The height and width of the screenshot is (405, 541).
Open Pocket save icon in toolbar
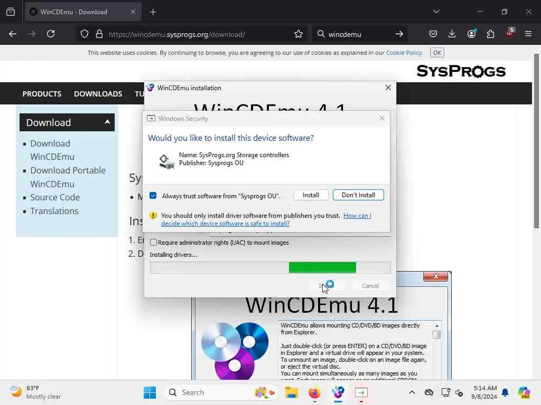433,34
